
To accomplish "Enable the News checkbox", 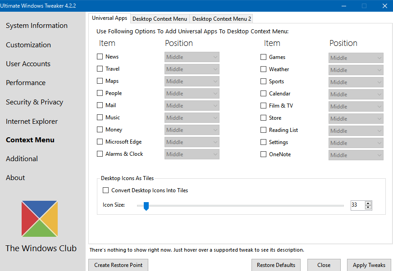I will pos(100,57).
